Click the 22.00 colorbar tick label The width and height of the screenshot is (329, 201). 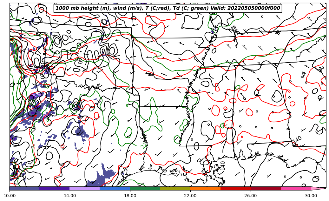click(x=190, y=196)
